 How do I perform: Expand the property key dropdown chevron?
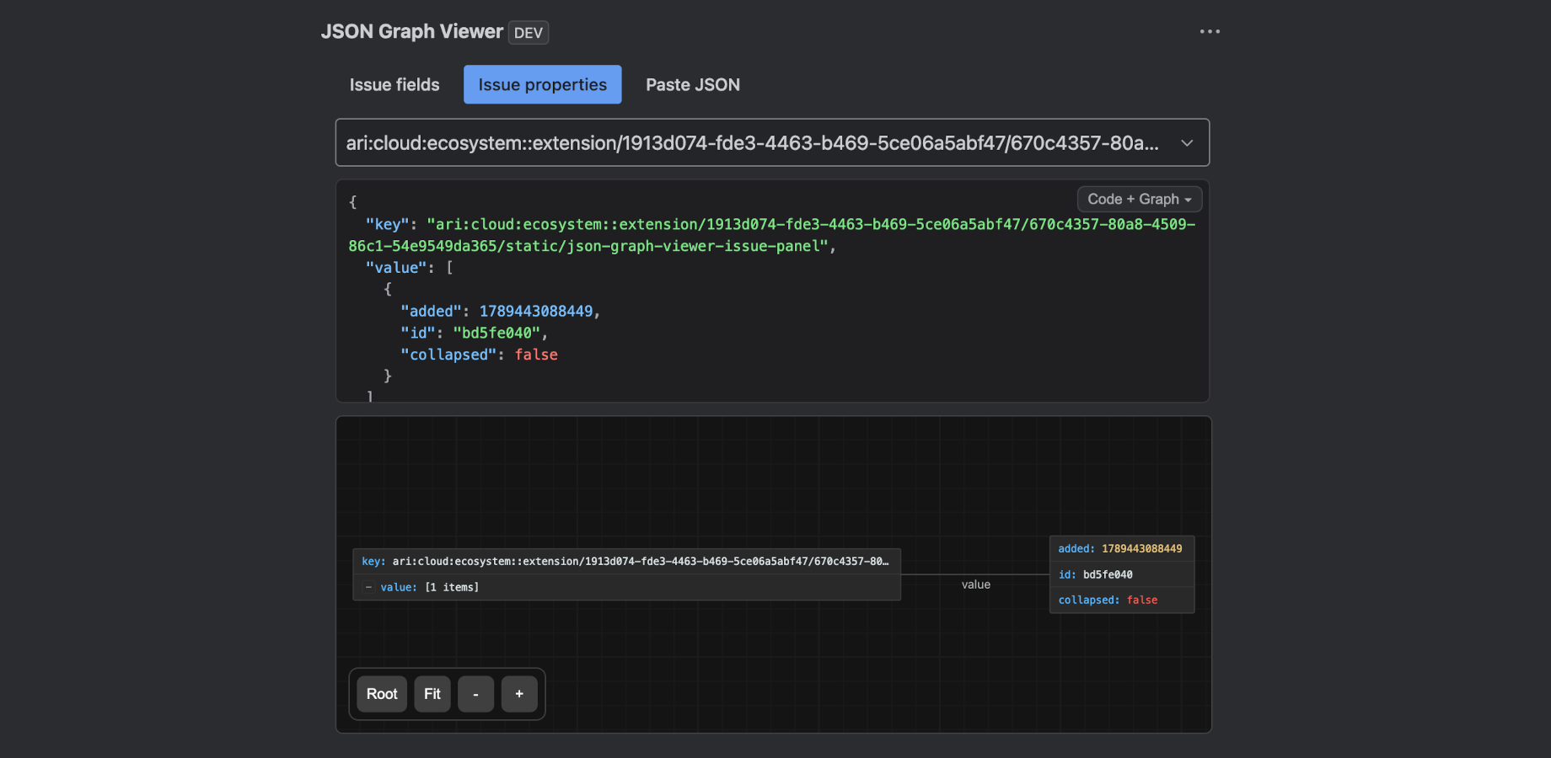click(1187, 143)
